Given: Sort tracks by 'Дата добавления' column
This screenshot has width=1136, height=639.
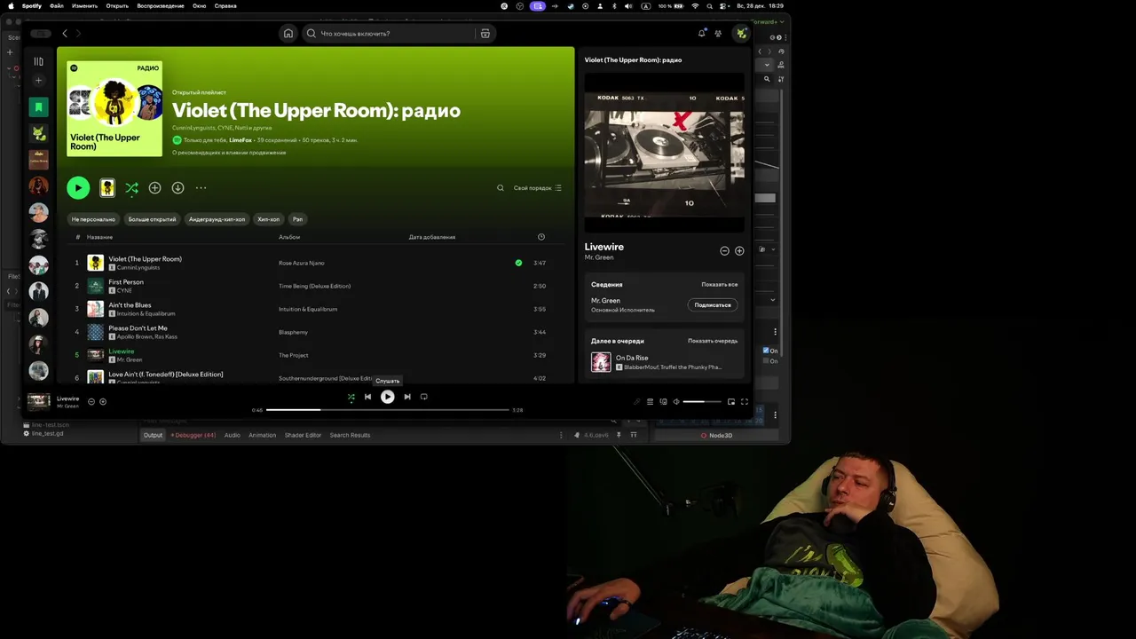Looking at the screenshot, I should (432, 237).
